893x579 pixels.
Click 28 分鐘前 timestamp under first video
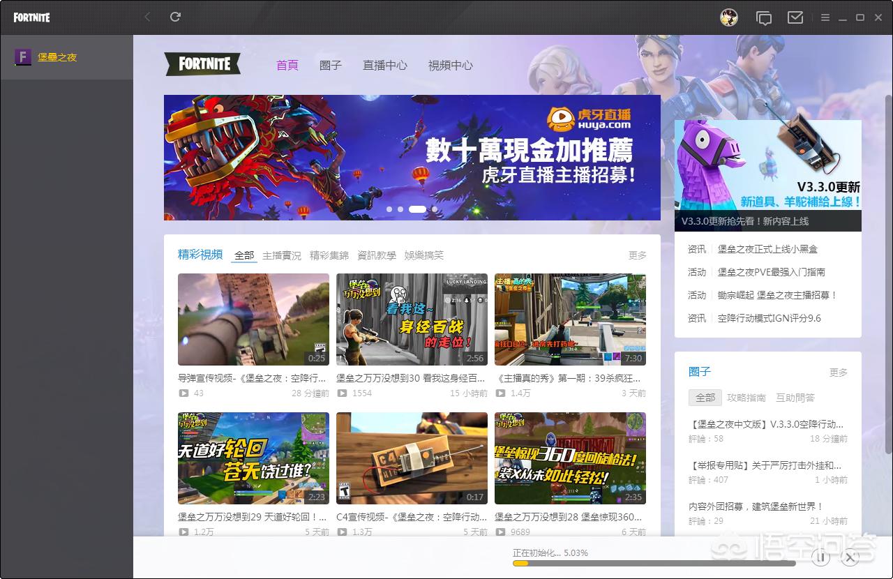point(310,393)
